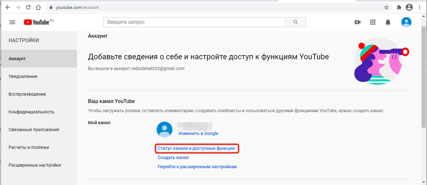Open the Уведомления settings section
The image size is (427, 185).
(39, 76)
